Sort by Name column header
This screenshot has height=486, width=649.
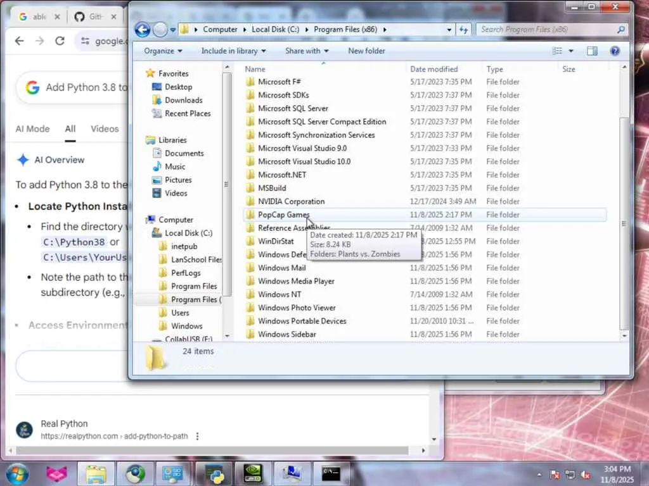coord(255,69)
